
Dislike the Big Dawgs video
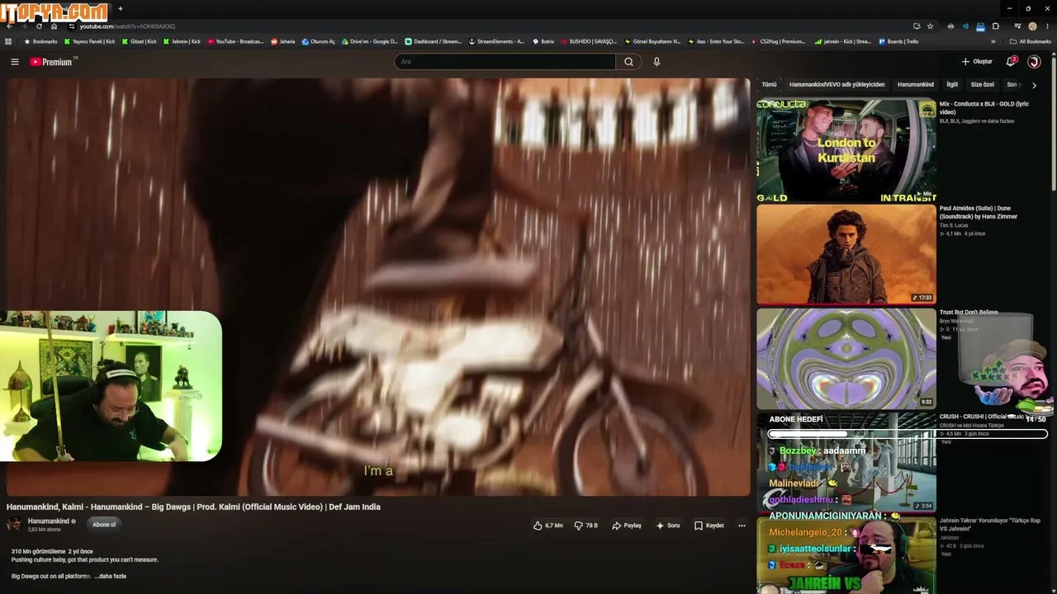[586, 526]
